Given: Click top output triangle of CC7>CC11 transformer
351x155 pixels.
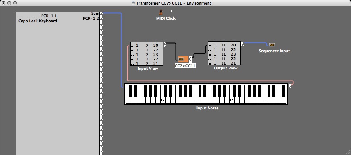Looking at the screenshot, I should (x=190, y=58).
